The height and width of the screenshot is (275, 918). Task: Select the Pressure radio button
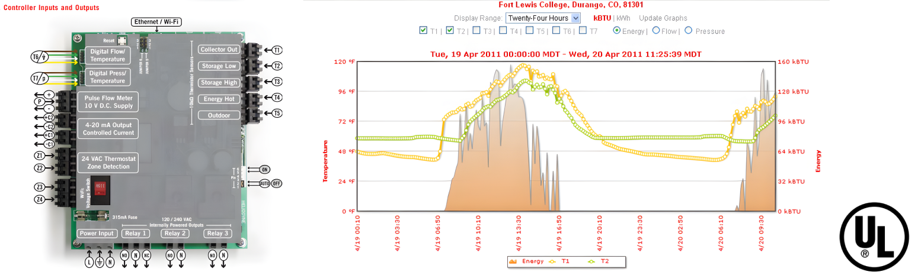689,31
